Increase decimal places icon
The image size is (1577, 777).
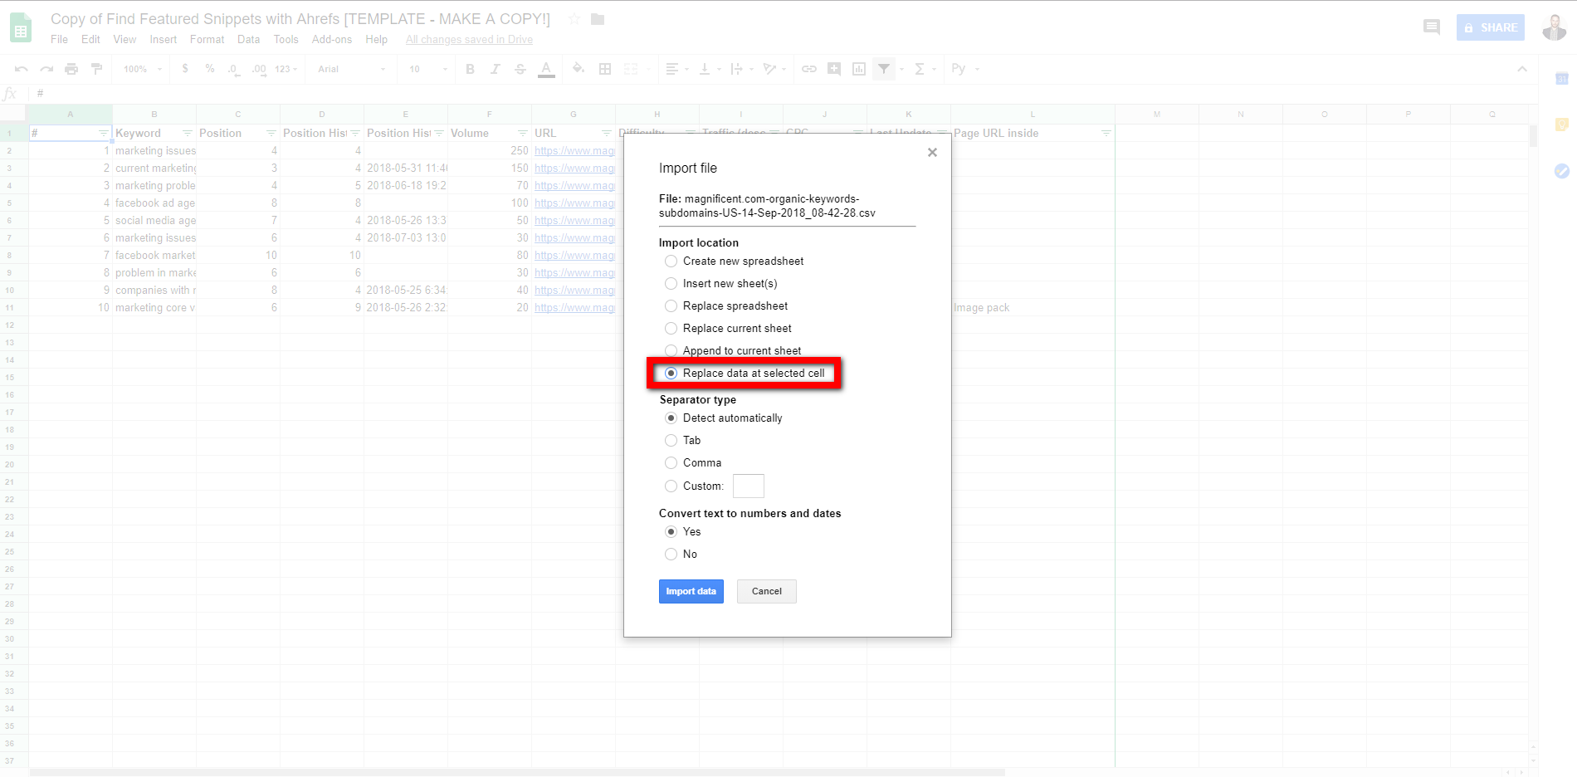point(259,69)
